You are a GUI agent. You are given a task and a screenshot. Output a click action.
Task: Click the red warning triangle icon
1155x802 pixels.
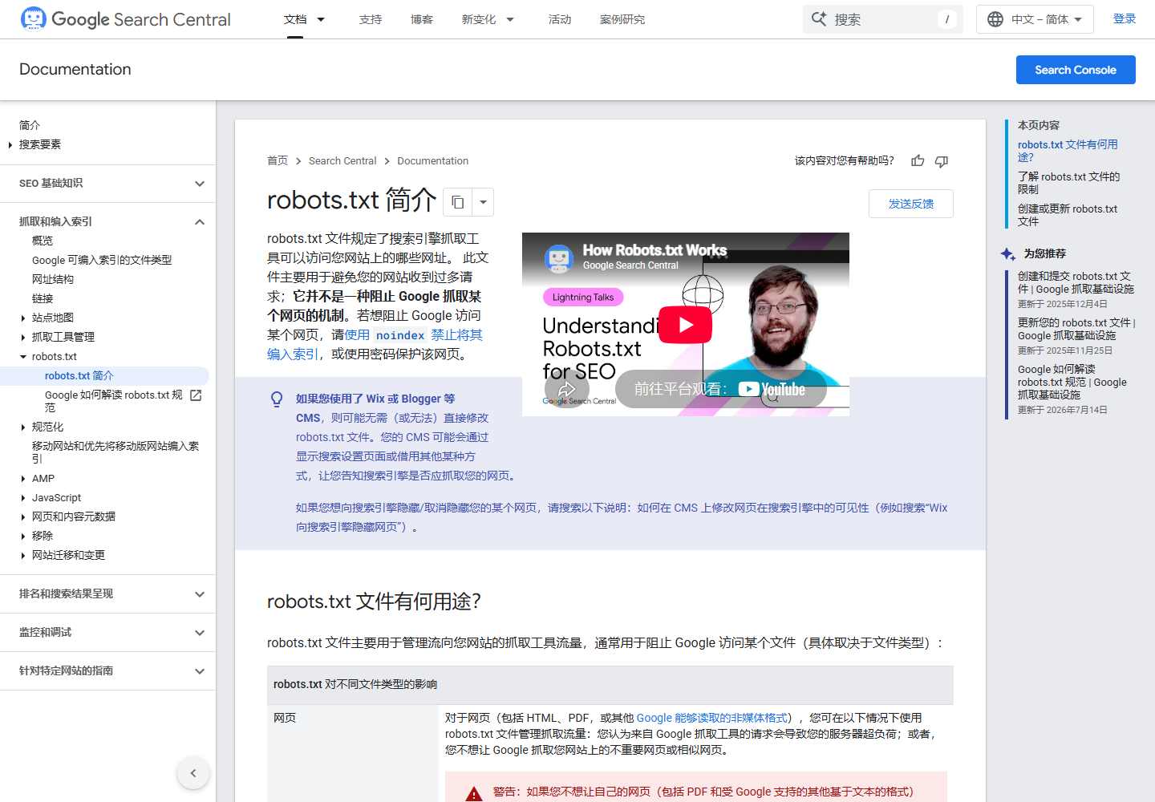pyautogui.click(x=474, y=794)
